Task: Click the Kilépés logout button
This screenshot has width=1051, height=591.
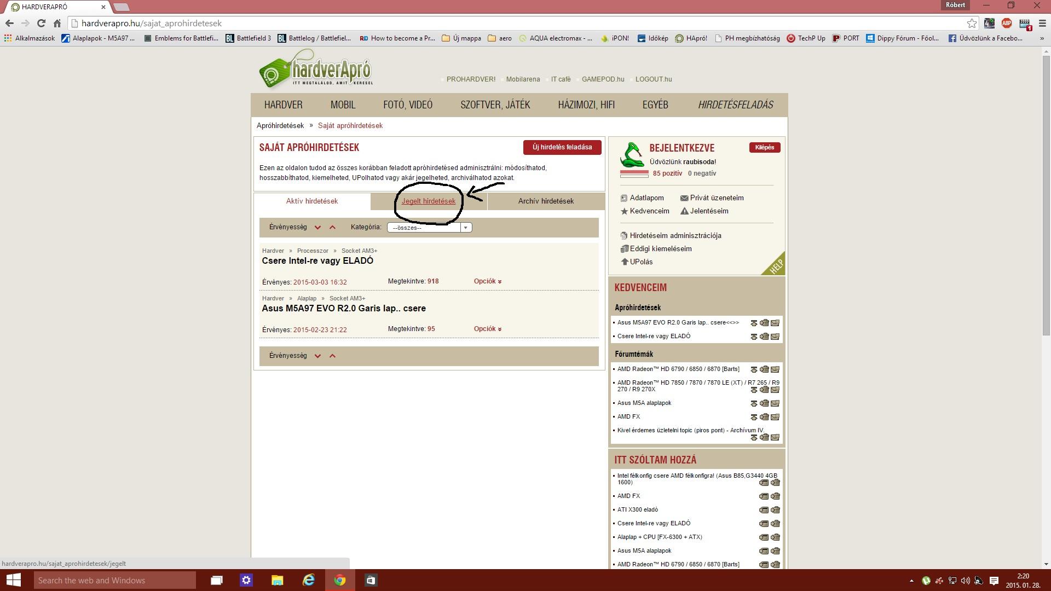Action: [764, 147]
